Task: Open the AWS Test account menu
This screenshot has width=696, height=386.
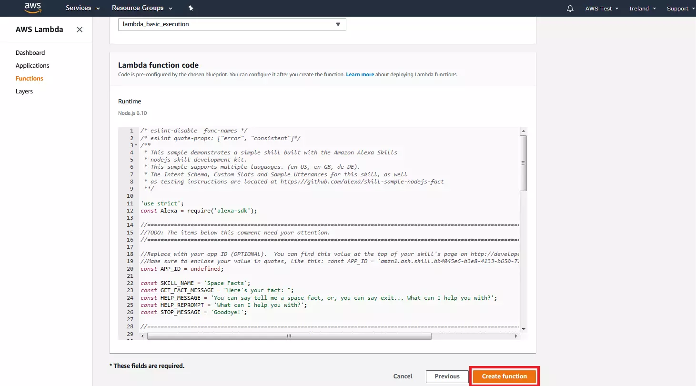Action: pyautogui.click(x=602, y=9)
